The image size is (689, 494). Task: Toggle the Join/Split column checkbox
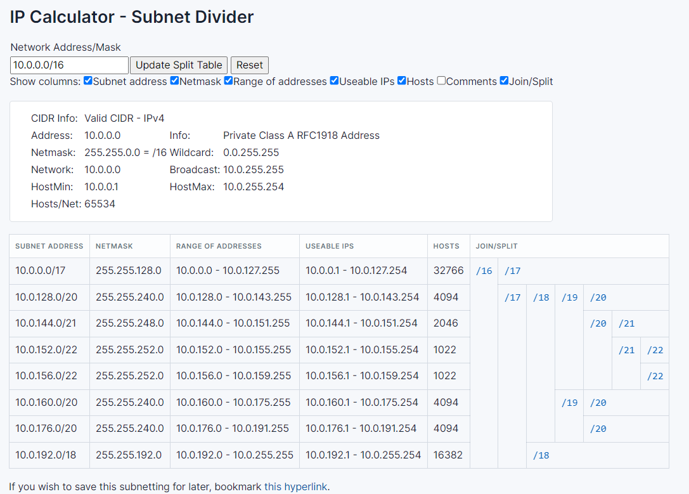pos(504,81)
